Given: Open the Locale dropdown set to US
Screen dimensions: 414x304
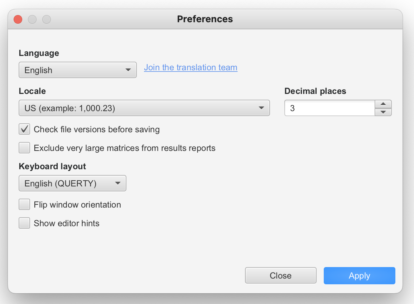Looking at the screenshot, I should (x=144, y=108).
